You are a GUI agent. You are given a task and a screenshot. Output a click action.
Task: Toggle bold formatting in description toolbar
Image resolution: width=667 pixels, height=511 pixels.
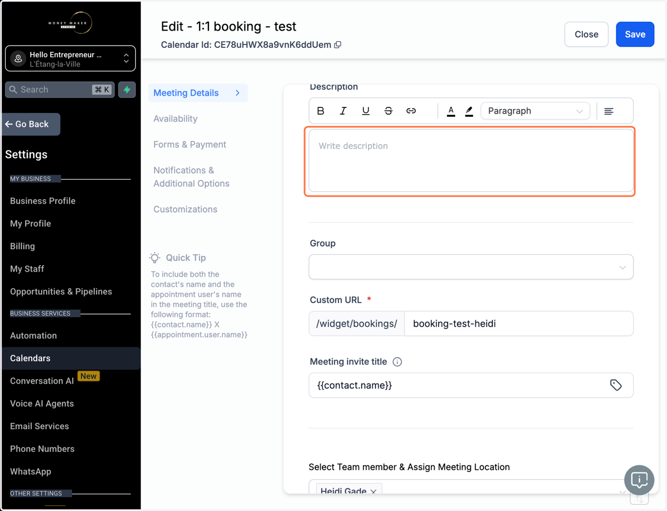coord(321,111)
